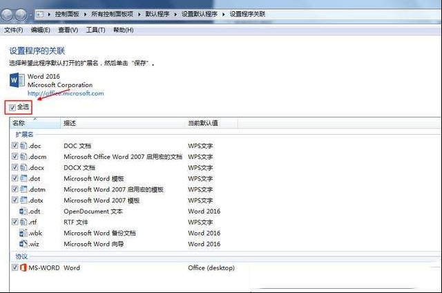Uncheck the .docx extension checkbox
This screenshot has width=442, height=293.
[x=15, y=167]
